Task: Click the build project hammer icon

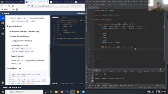Action: pyautogui.click(x=116, y=5)
